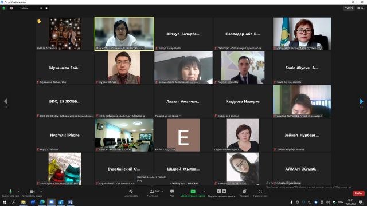Stop recording in the meeting controls toolbar
The width and height of the screenshot is (367, 206).
click(224, 191)
